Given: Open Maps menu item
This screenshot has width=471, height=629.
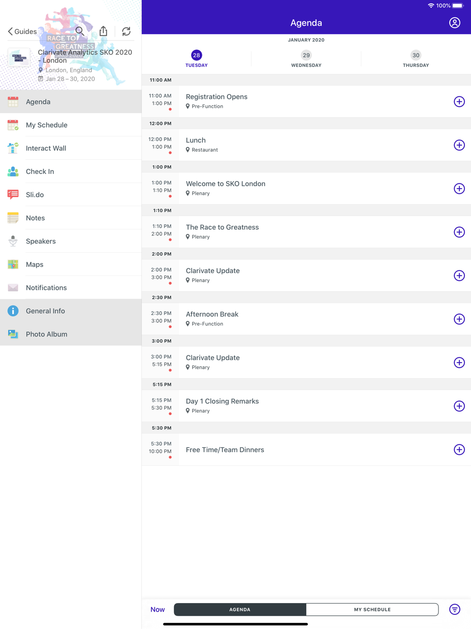Looking at the screenshot, I should (x=71, y=265).
